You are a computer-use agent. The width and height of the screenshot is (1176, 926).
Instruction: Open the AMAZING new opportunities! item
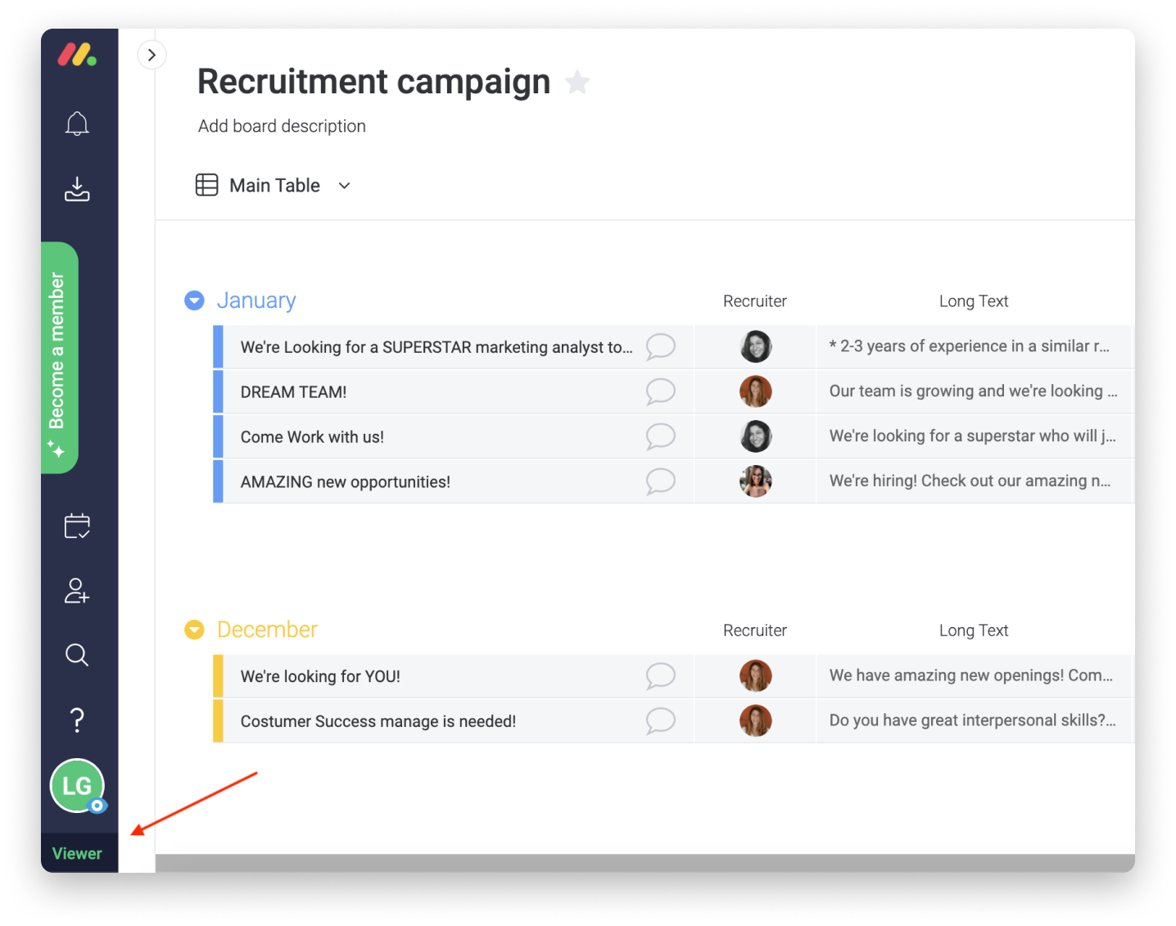346,482
